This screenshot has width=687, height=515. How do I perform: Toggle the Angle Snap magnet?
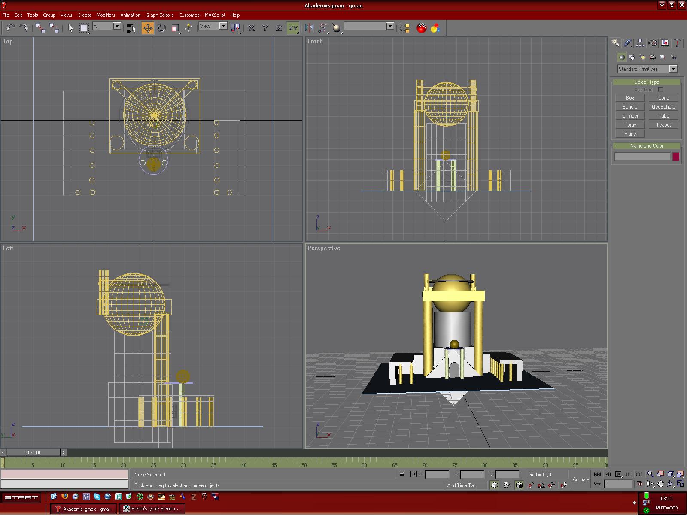coord(541,485)
